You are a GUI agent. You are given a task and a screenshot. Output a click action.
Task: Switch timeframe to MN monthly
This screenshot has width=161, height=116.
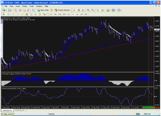click(x=86, y=14)
